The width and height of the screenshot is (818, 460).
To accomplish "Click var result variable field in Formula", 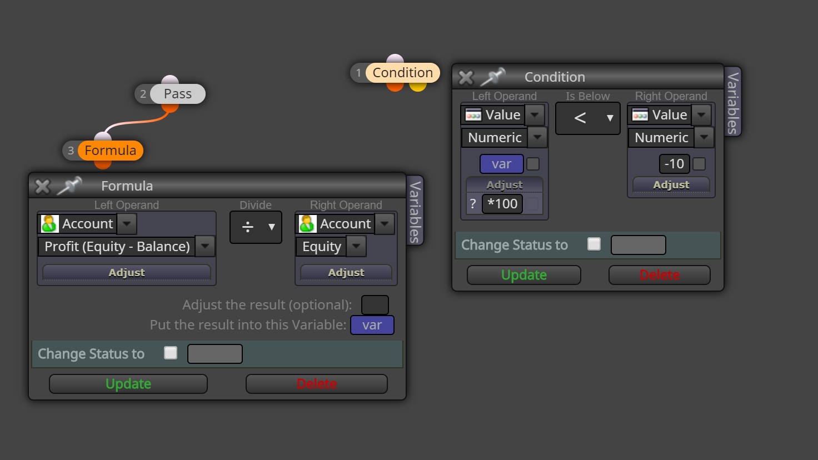I will [372, 325].
